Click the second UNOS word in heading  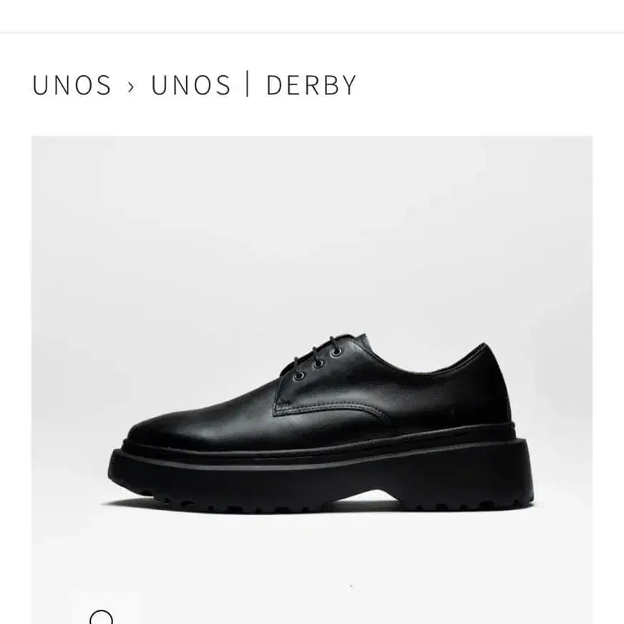click(x=190, y=84)
